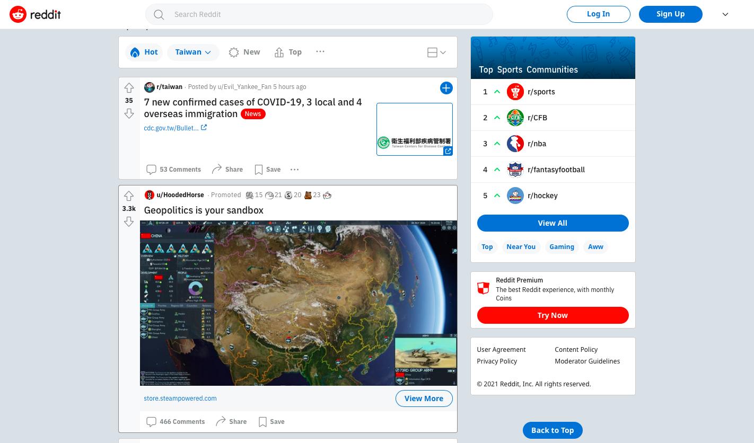Click the Log In button

599,14
